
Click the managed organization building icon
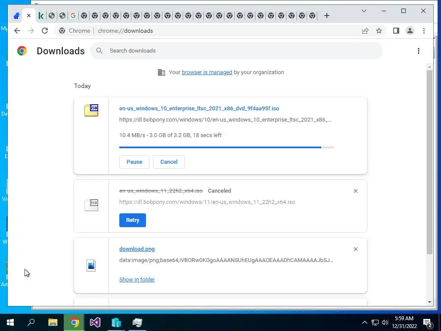(x=161, y=72)
